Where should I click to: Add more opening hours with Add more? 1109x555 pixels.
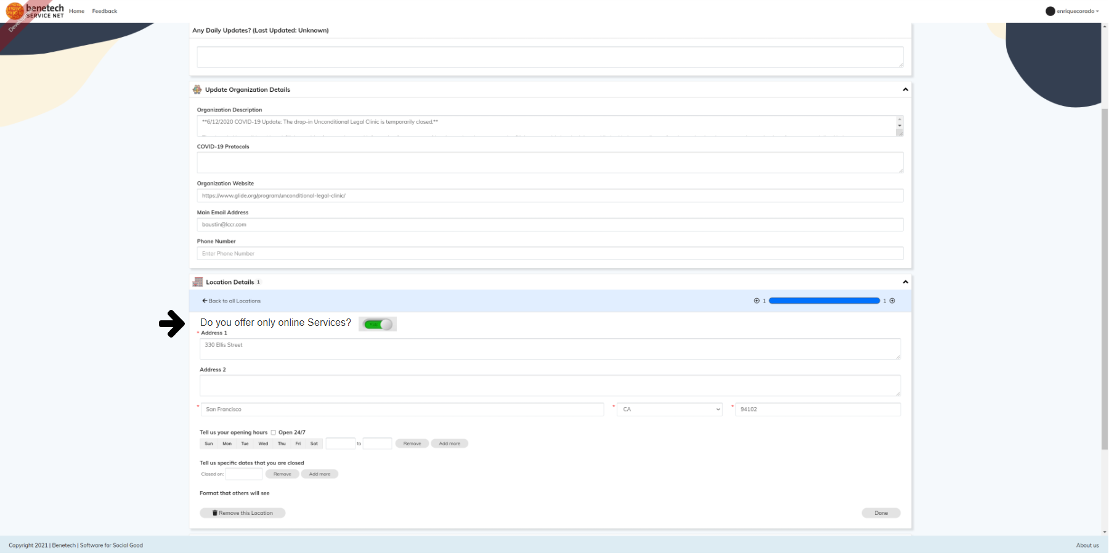tap(450, 444)
